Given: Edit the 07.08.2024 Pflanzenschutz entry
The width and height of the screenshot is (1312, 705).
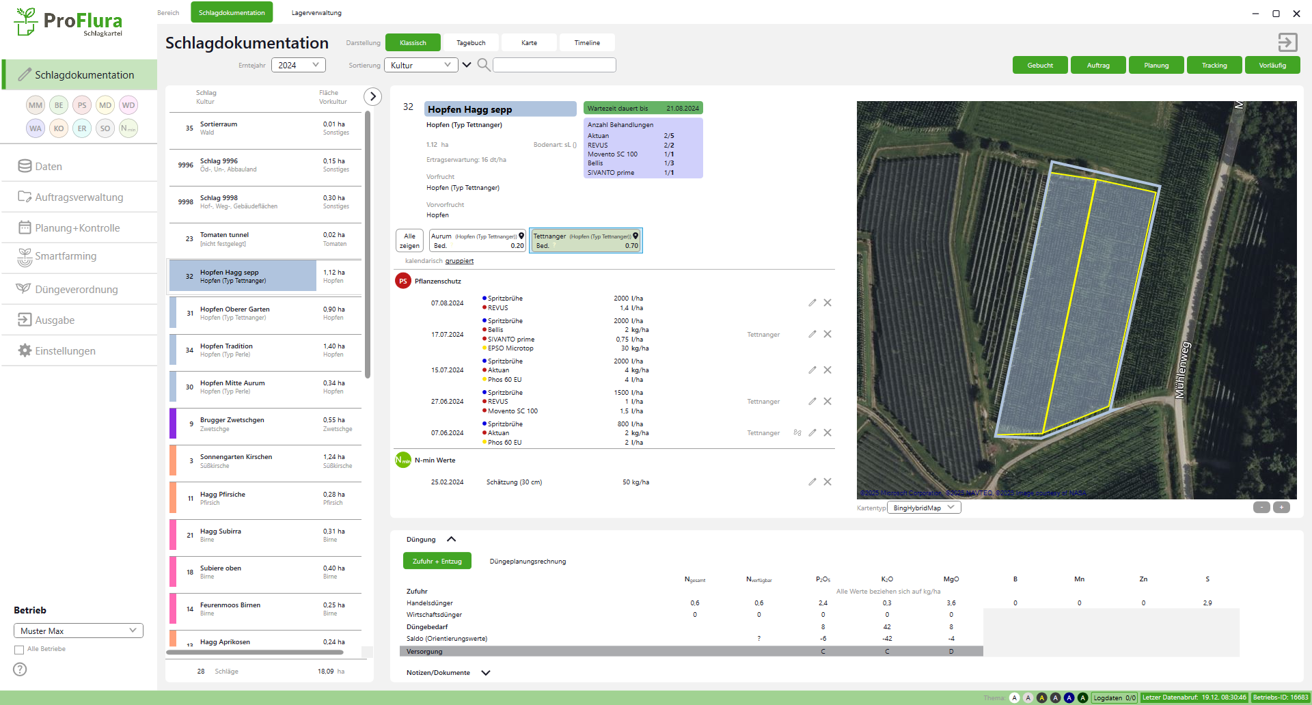Looking at the screenshot, I should [x=812, y=303].
